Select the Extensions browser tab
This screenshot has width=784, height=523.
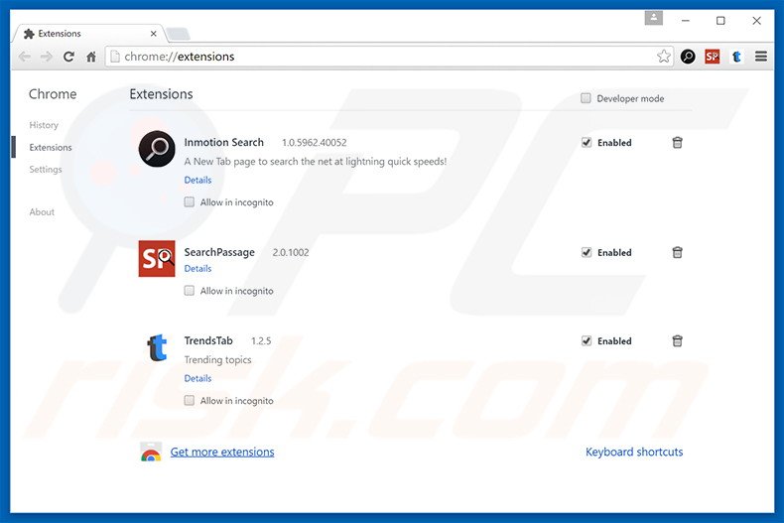89,34
